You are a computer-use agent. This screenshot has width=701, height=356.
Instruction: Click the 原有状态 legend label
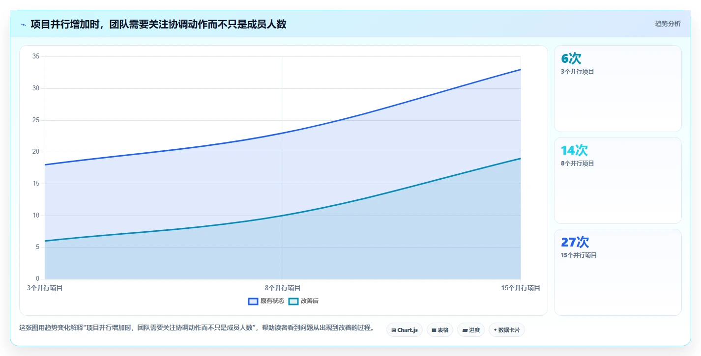click(x=272, y=301)
